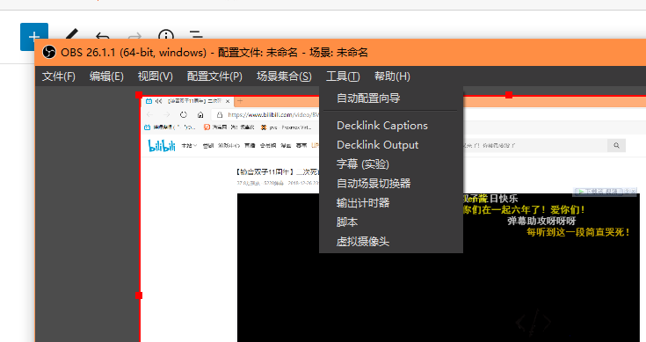646x342 pixels.
Task: Open the 编辑(E) menu
Action: pyautogui.click(x=106, y=76)
